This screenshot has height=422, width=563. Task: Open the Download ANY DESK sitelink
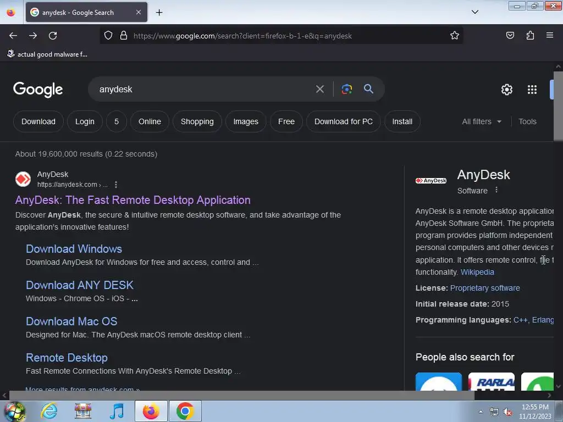tap(80, 285)
